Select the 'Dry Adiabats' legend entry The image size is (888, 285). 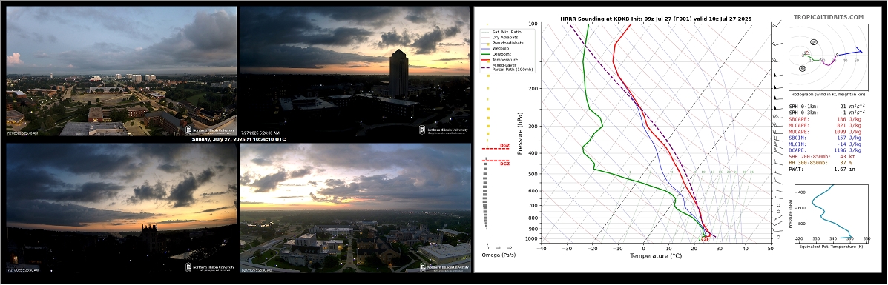tap(499, 37)
